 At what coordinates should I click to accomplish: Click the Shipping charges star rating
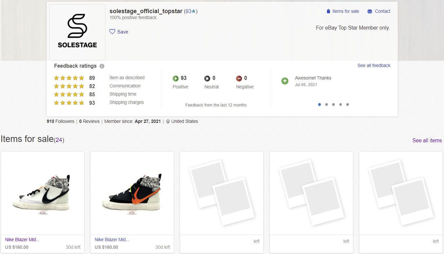[69, 103]
